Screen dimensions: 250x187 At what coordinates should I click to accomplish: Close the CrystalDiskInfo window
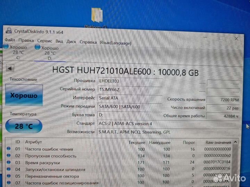point(236,39)
